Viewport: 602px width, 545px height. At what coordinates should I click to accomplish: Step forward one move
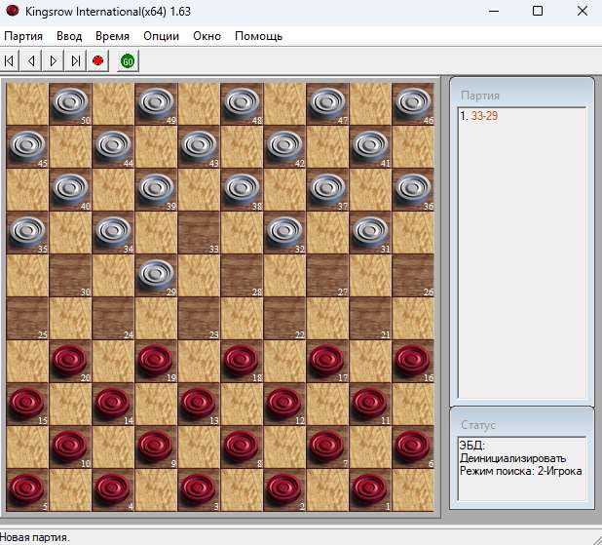pyautogui.click(x=54, y=60)
